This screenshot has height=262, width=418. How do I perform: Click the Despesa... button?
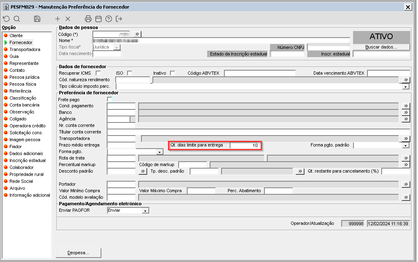pyautogui.click(x=78, y=253)
